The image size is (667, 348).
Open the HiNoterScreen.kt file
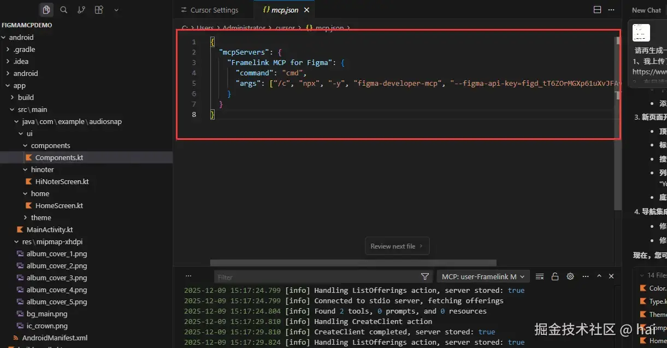(62, 181)
